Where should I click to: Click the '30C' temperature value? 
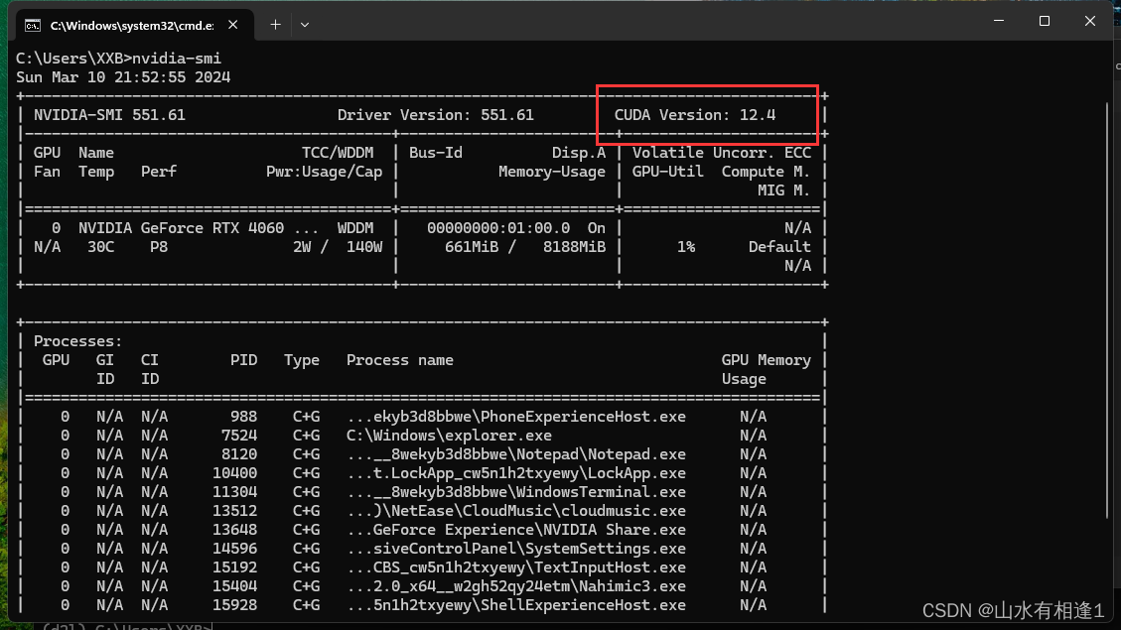click(x=101, y=247)
